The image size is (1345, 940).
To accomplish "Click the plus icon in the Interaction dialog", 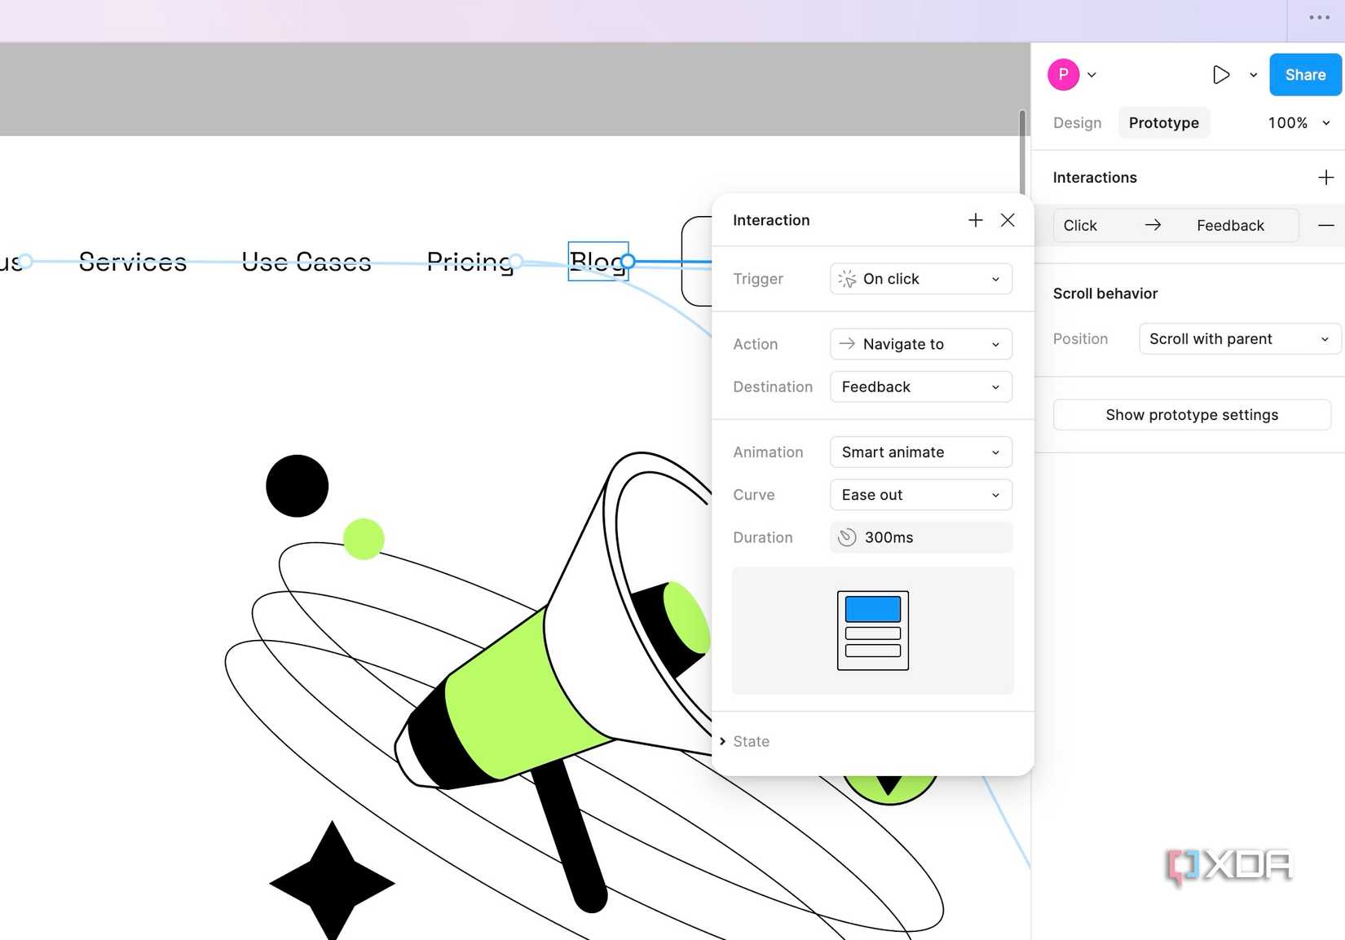I will 975,220.
